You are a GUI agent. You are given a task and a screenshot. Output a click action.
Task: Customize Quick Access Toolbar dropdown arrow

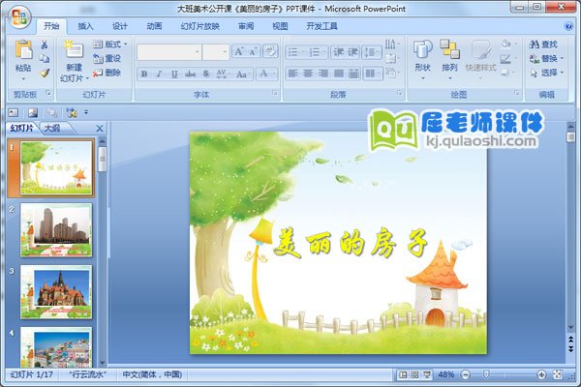[86, 112]
